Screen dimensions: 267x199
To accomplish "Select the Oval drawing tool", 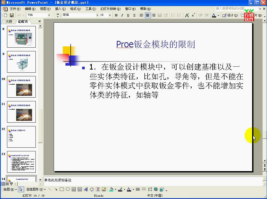I will click(68, 189).
